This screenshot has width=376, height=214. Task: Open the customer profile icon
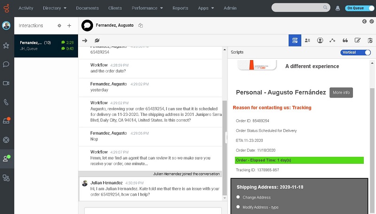point(320,40)
